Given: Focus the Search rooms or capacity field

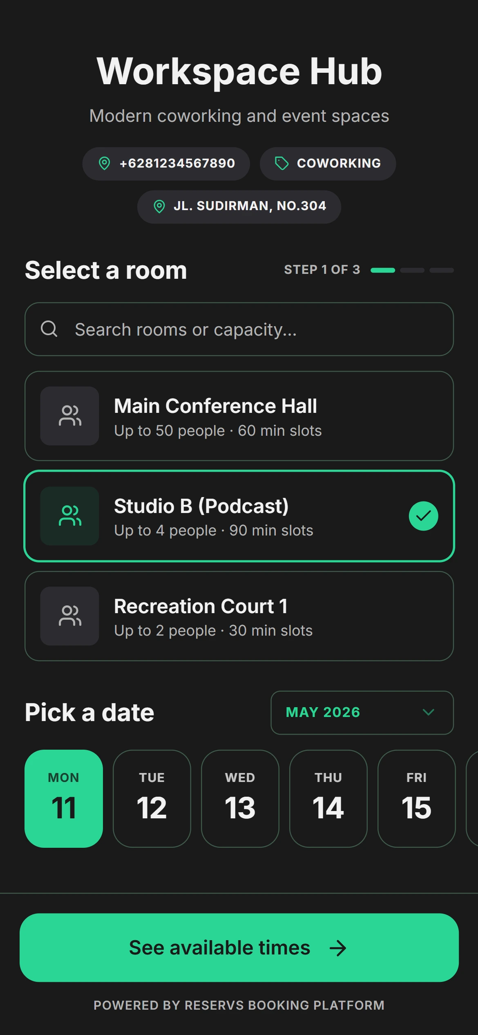Looking at the screenshot, I should 239,329.
